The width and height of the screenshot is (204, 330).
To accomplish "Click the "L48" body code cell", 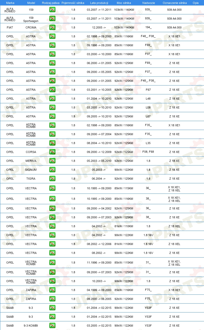I will point(148,99).
